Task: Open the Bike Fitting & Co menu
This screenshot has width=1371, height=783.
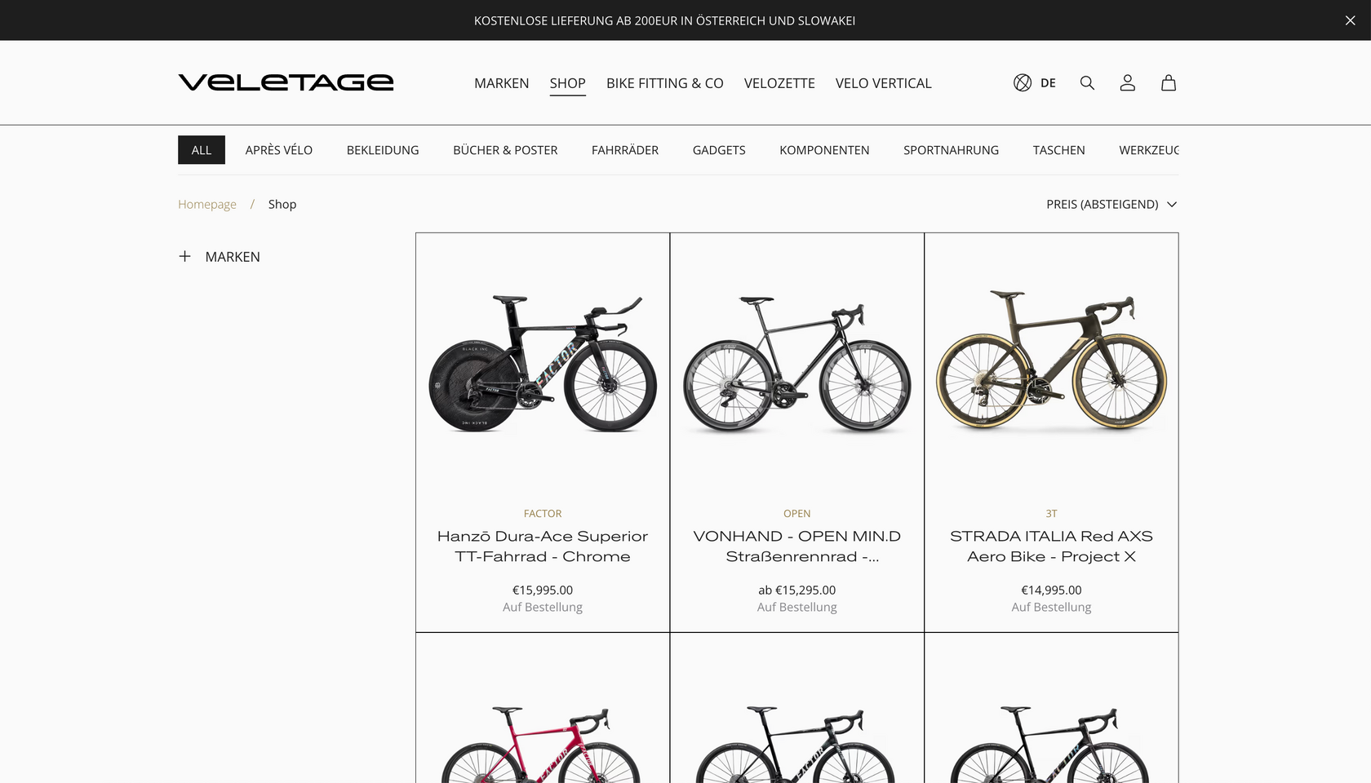Action: pyautogui.click(x=664, y=83)
